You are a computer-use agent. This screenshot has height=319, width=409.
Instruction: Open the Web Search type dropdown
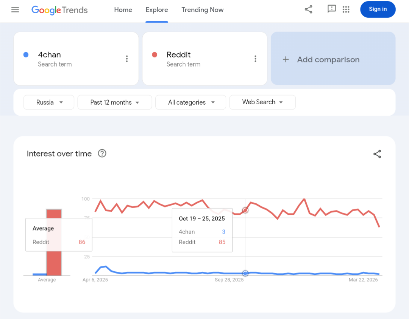point(262,102)
